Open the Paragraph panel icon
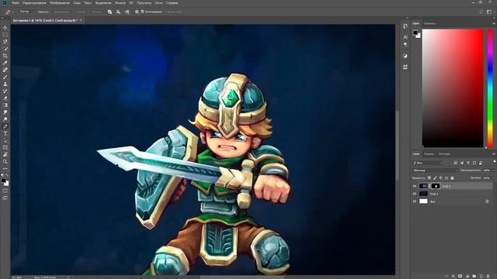The height and width of the screenshot is (279, 497). (x=405, y=45)
